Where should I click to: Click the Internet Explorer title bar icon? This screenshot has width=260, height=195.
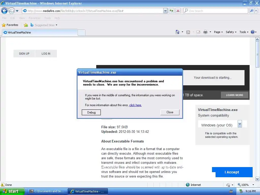3,3
